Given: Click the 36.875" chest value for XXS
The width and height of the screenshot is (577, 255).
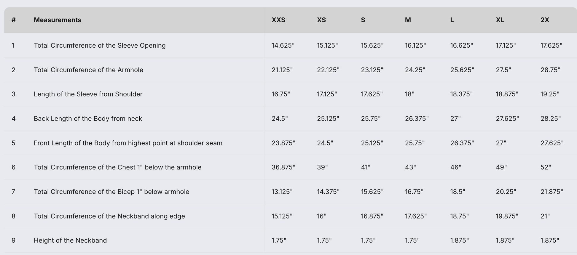Looking at the screenshot, I should pyautogui.click(x=283, y=167).
